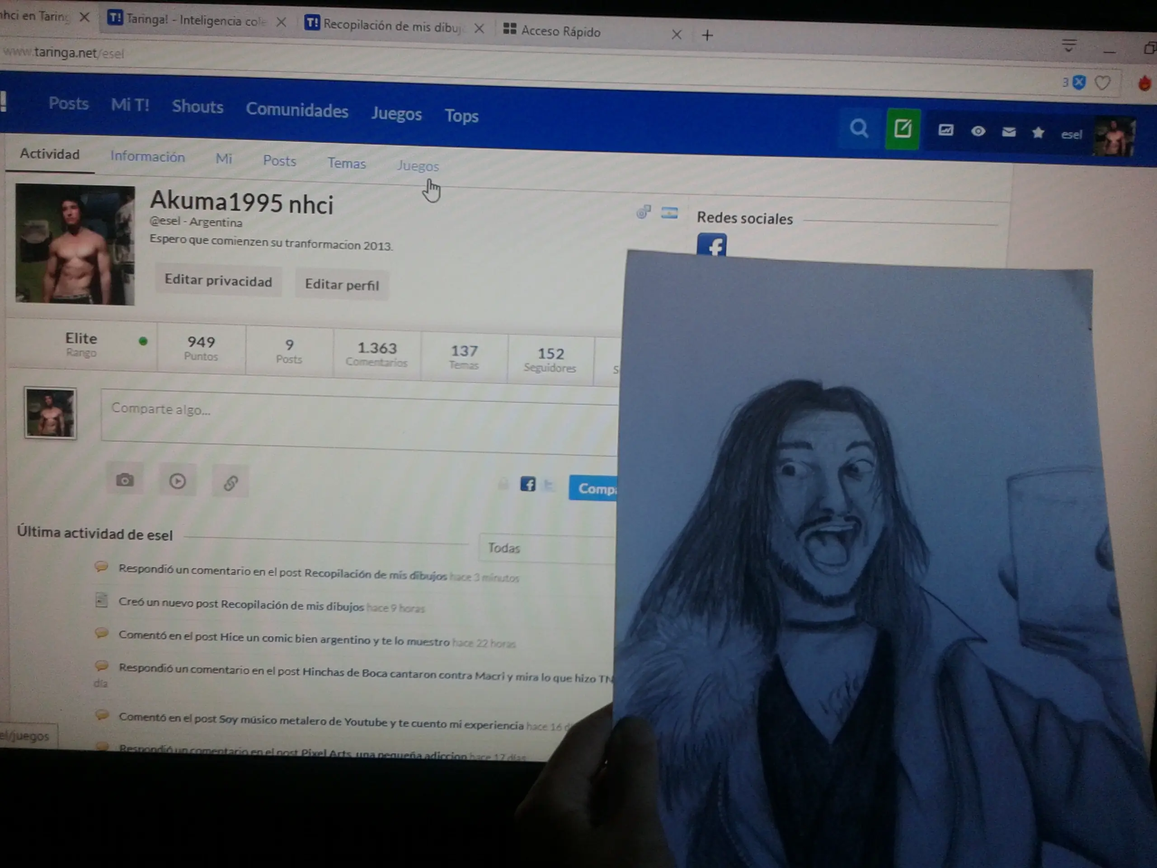The height and width of the screenshot is (868, 1157).
Task: Click the video play attach icon
Action: coord(177,481)
